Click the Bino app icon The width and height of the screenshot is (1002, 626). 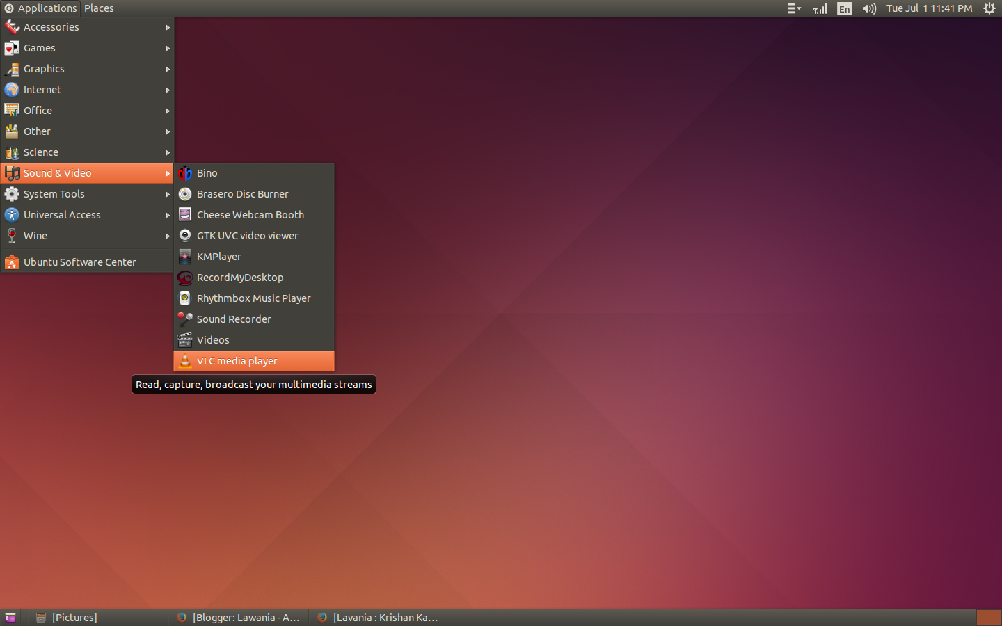coord(185,173)
